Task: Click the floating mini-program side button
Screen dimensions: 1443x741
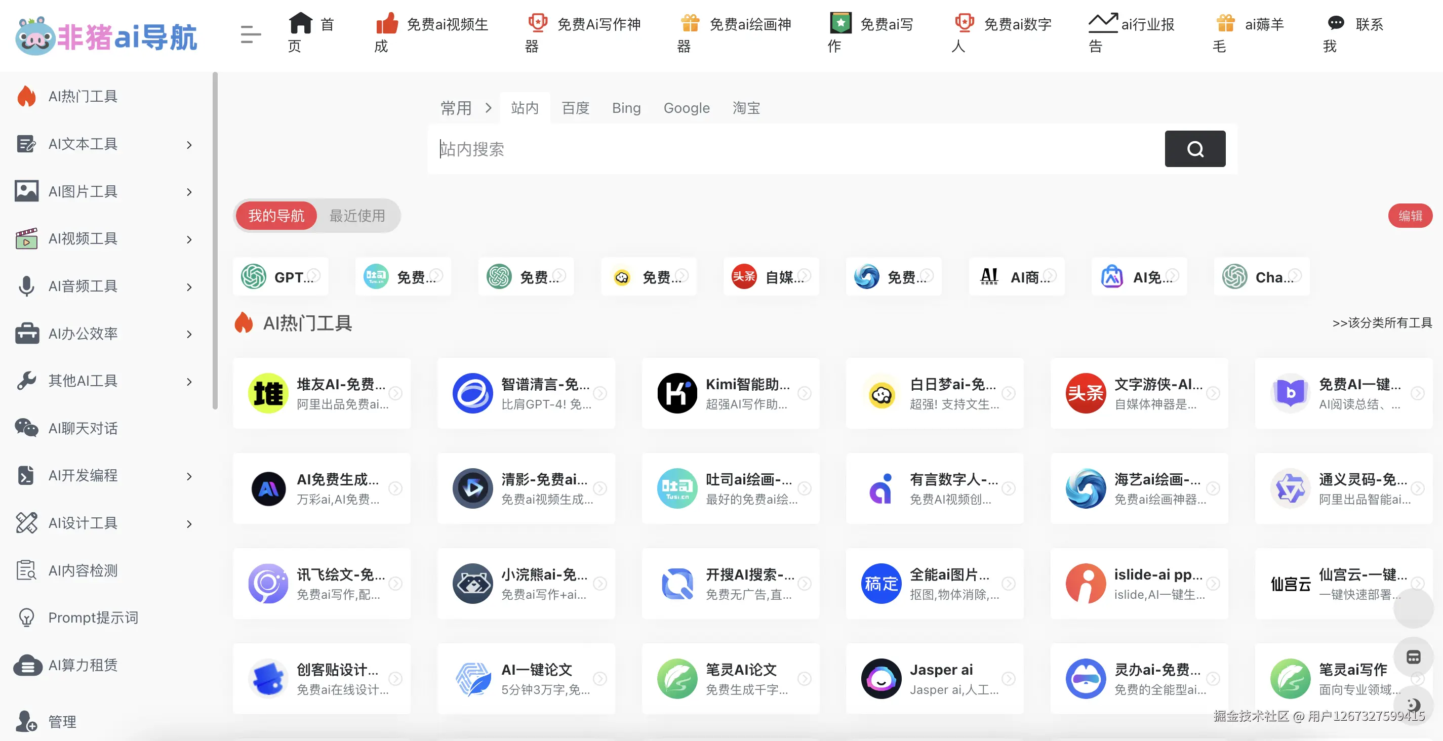Action: click(1413, 657)
